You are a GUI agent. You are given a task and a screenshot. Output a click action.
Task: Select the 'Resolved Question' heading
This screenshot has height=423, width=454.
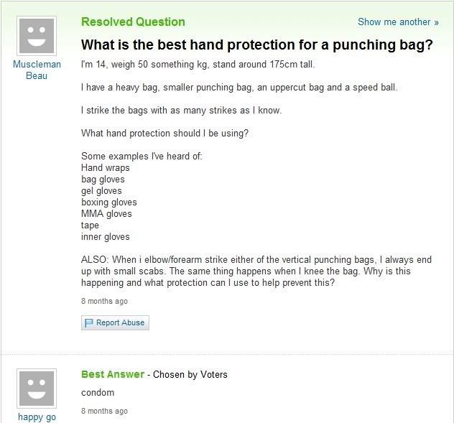[133, 22]
